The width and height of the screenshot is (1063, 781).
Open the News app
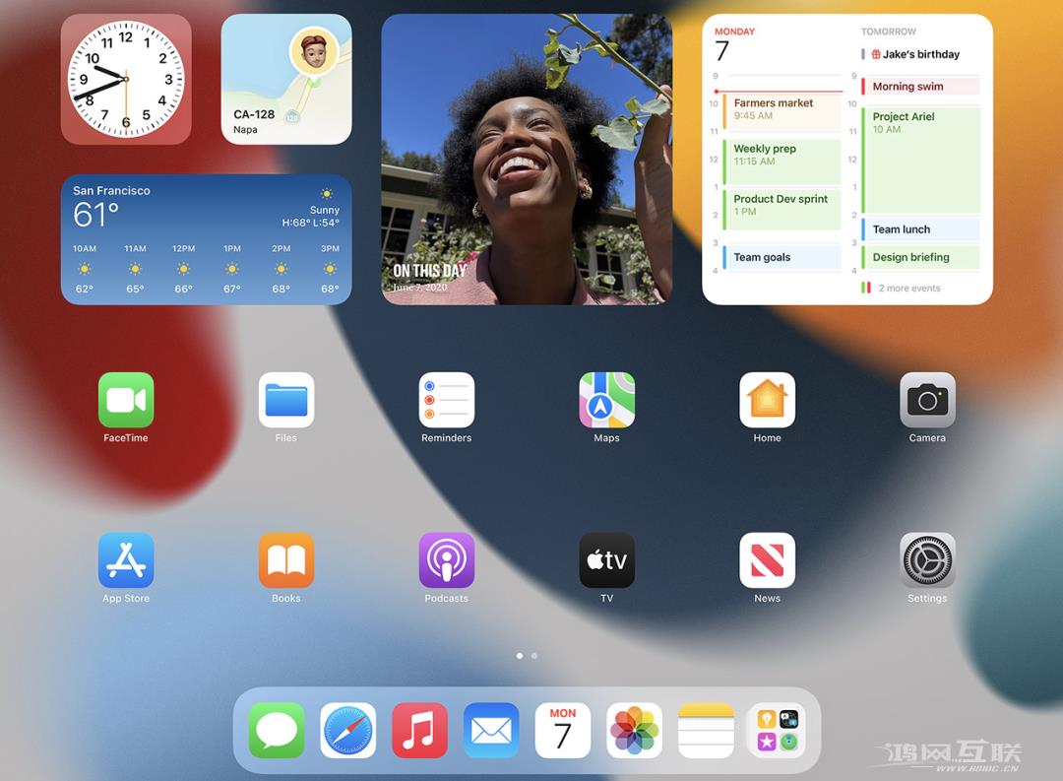tap(767, 559)
